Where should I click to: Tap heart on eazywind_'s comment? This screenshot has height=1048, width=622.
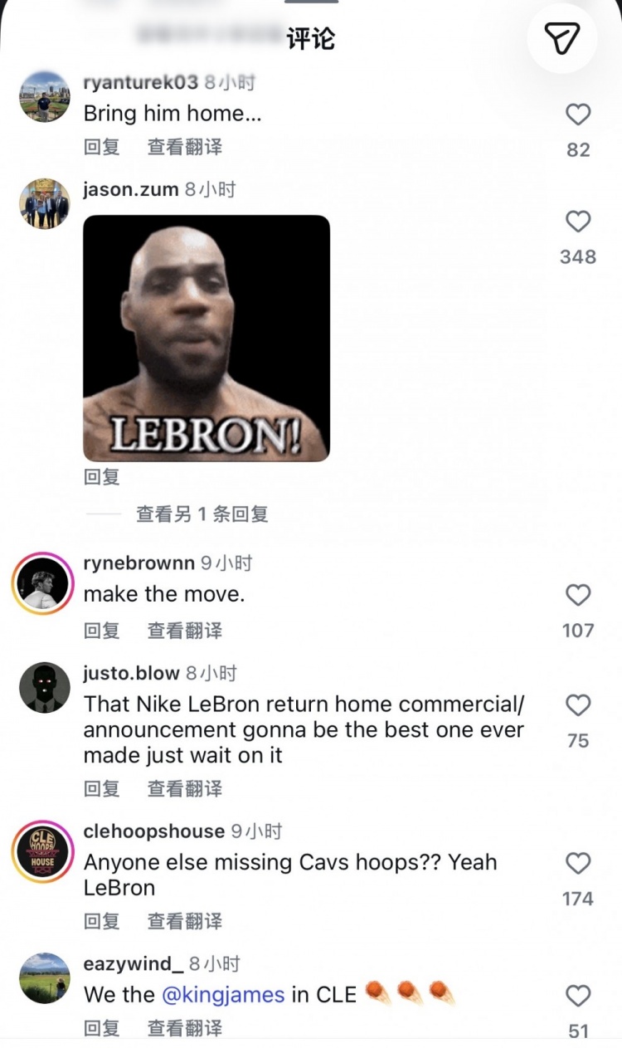pyautogui.click(x=578, y=996)
